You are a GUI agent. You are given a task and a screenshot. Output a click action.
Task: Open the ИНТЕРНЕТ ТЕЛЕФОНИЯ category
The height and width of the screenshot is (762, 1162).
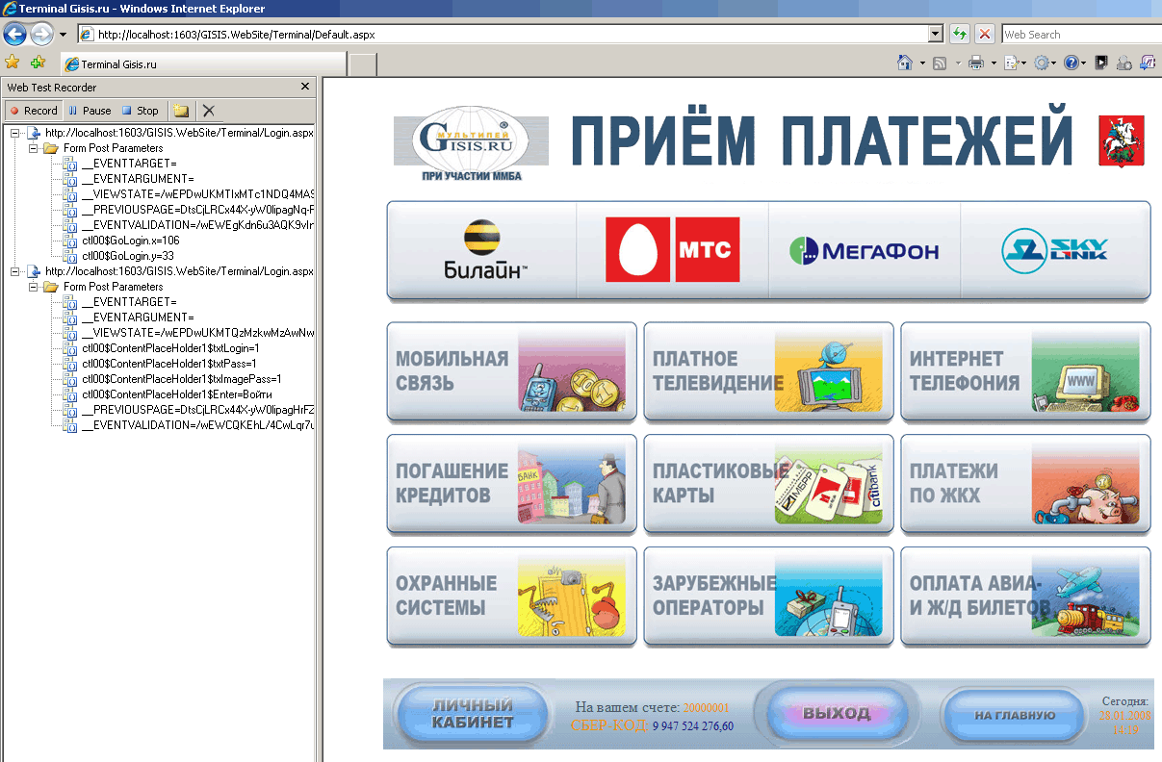point(1025,371)
